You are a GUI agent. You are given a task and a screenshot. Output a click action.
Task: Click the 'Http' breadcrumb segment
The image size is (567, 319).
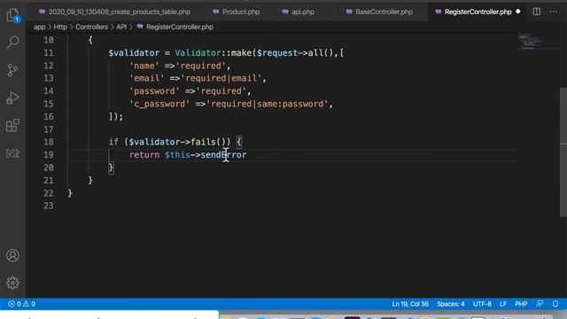[x=60, y=27]
